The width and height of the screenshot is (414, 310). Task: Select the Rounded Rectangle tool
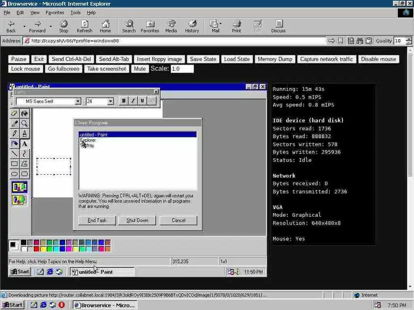25,174
